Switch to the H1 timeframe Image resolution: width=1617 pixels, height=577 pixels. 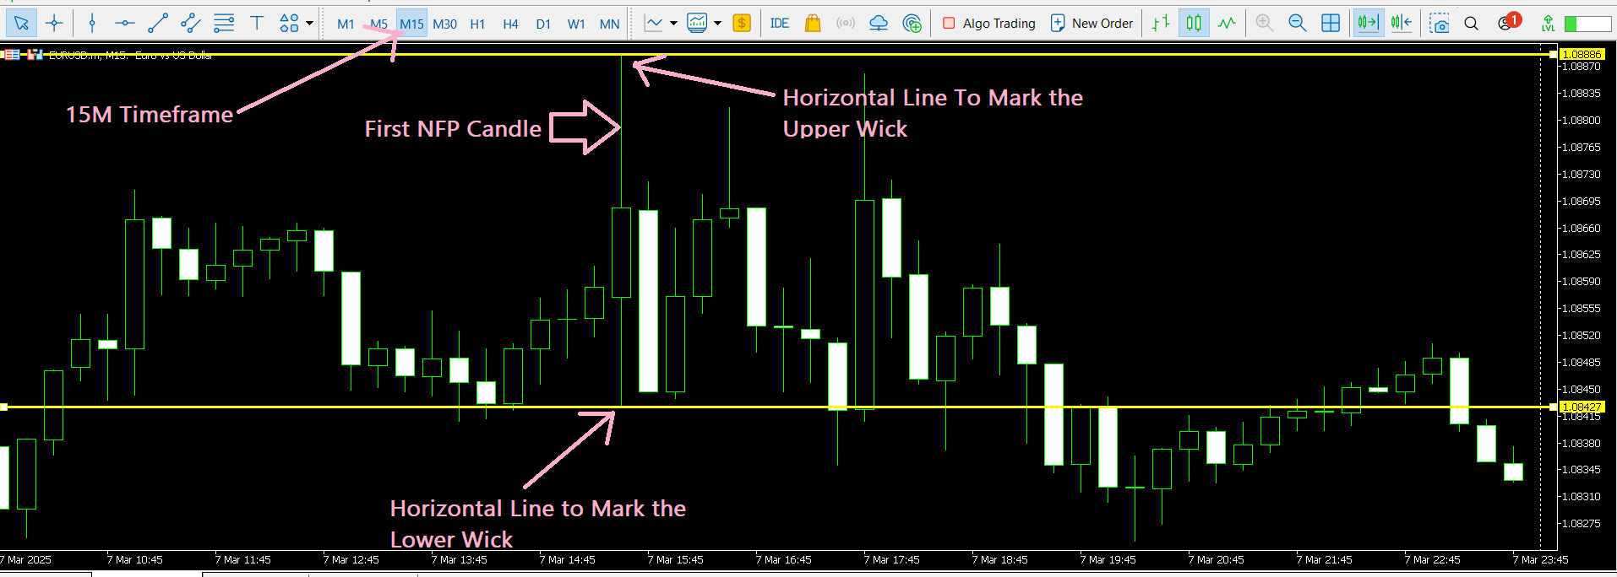(x=477, y=24)
